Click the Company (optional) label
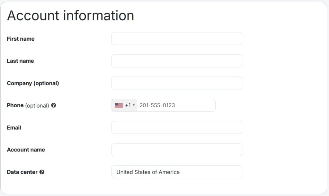Viewport: 329px width, 196px height. [x=33, y=83]
